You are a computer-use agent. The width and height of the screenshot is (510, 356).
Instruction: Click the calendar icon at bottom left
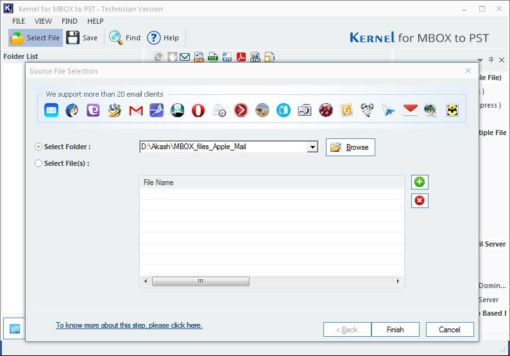tap(15, 328)
